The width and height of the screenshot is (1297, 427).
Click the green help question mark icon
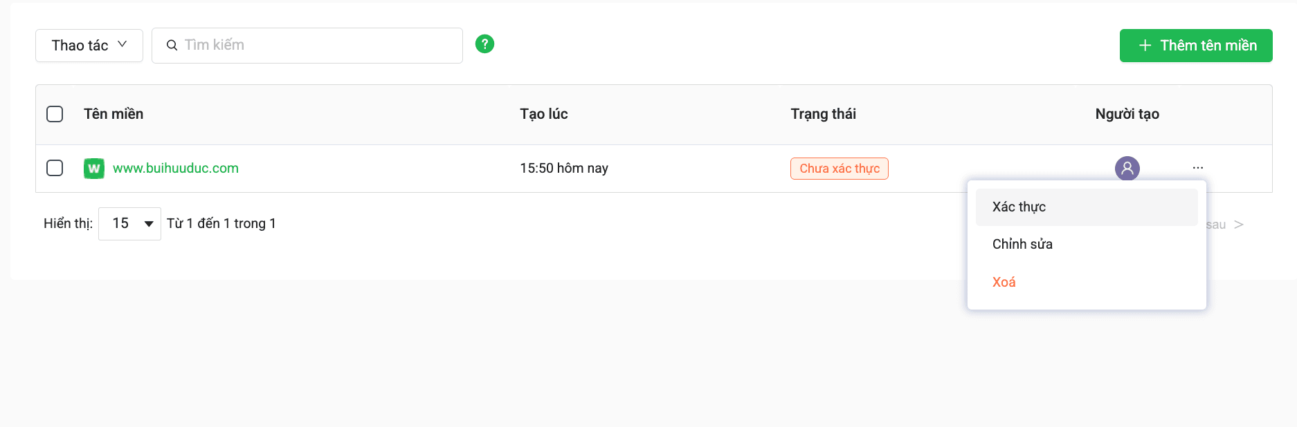point(484,44)
